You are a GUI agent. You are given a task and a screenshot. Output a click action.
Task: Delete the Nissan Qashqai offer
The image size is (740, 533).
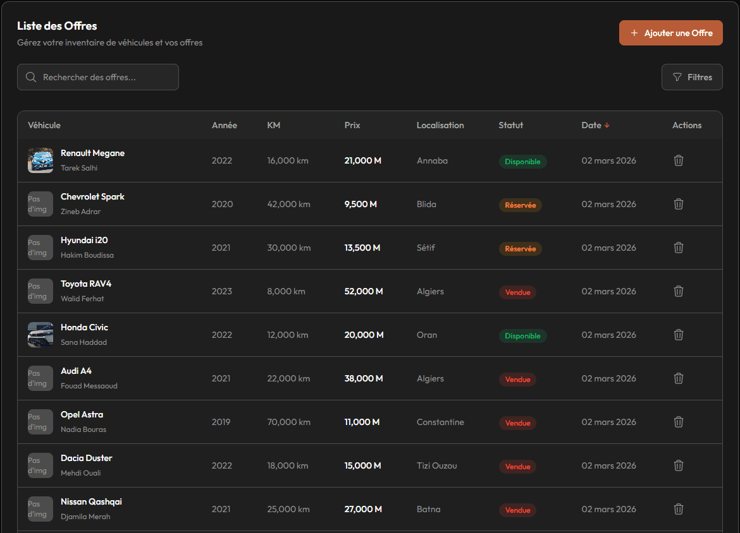point(678,509)
